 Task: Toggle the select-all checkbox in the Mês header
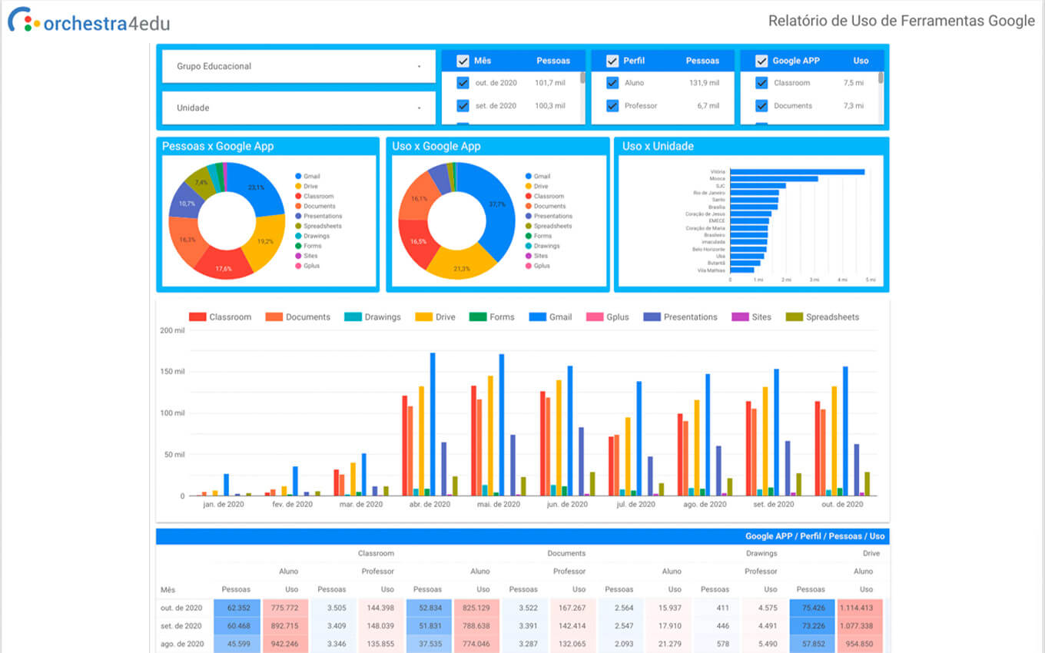(463, 61)
